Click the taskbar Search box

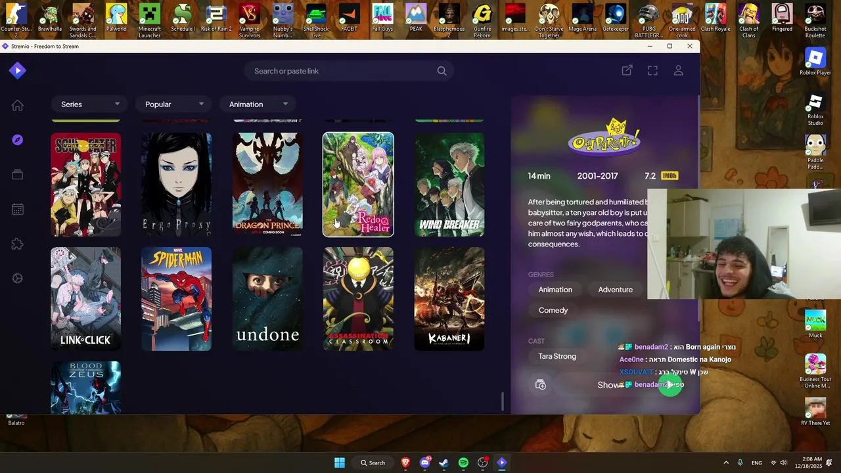tap(373, 462)
